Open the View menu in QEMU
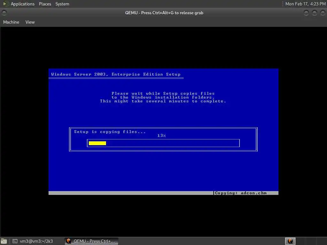 (x=30, y=22)
